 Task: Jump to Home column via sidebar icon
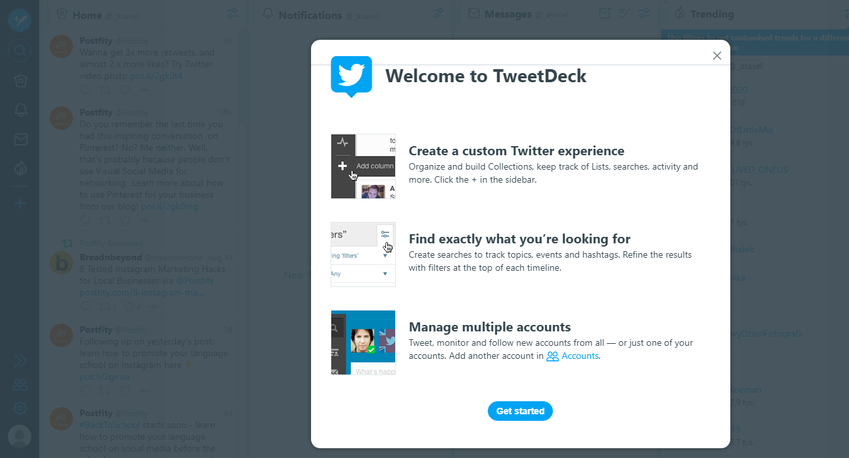click(x=20, y=80)
